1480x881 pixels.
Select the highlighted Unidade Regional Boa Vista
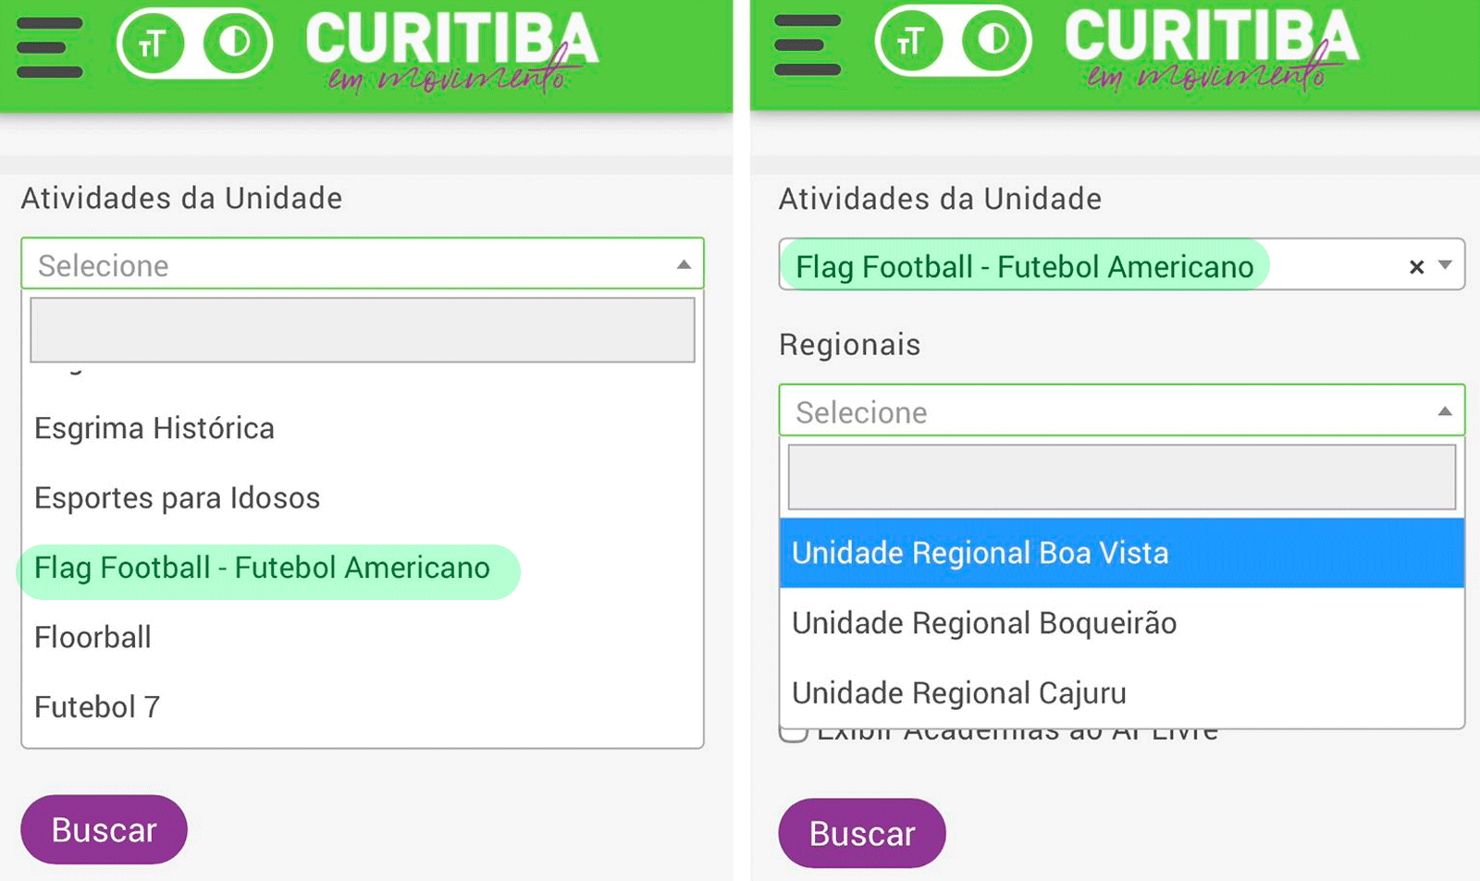point(980,553)
